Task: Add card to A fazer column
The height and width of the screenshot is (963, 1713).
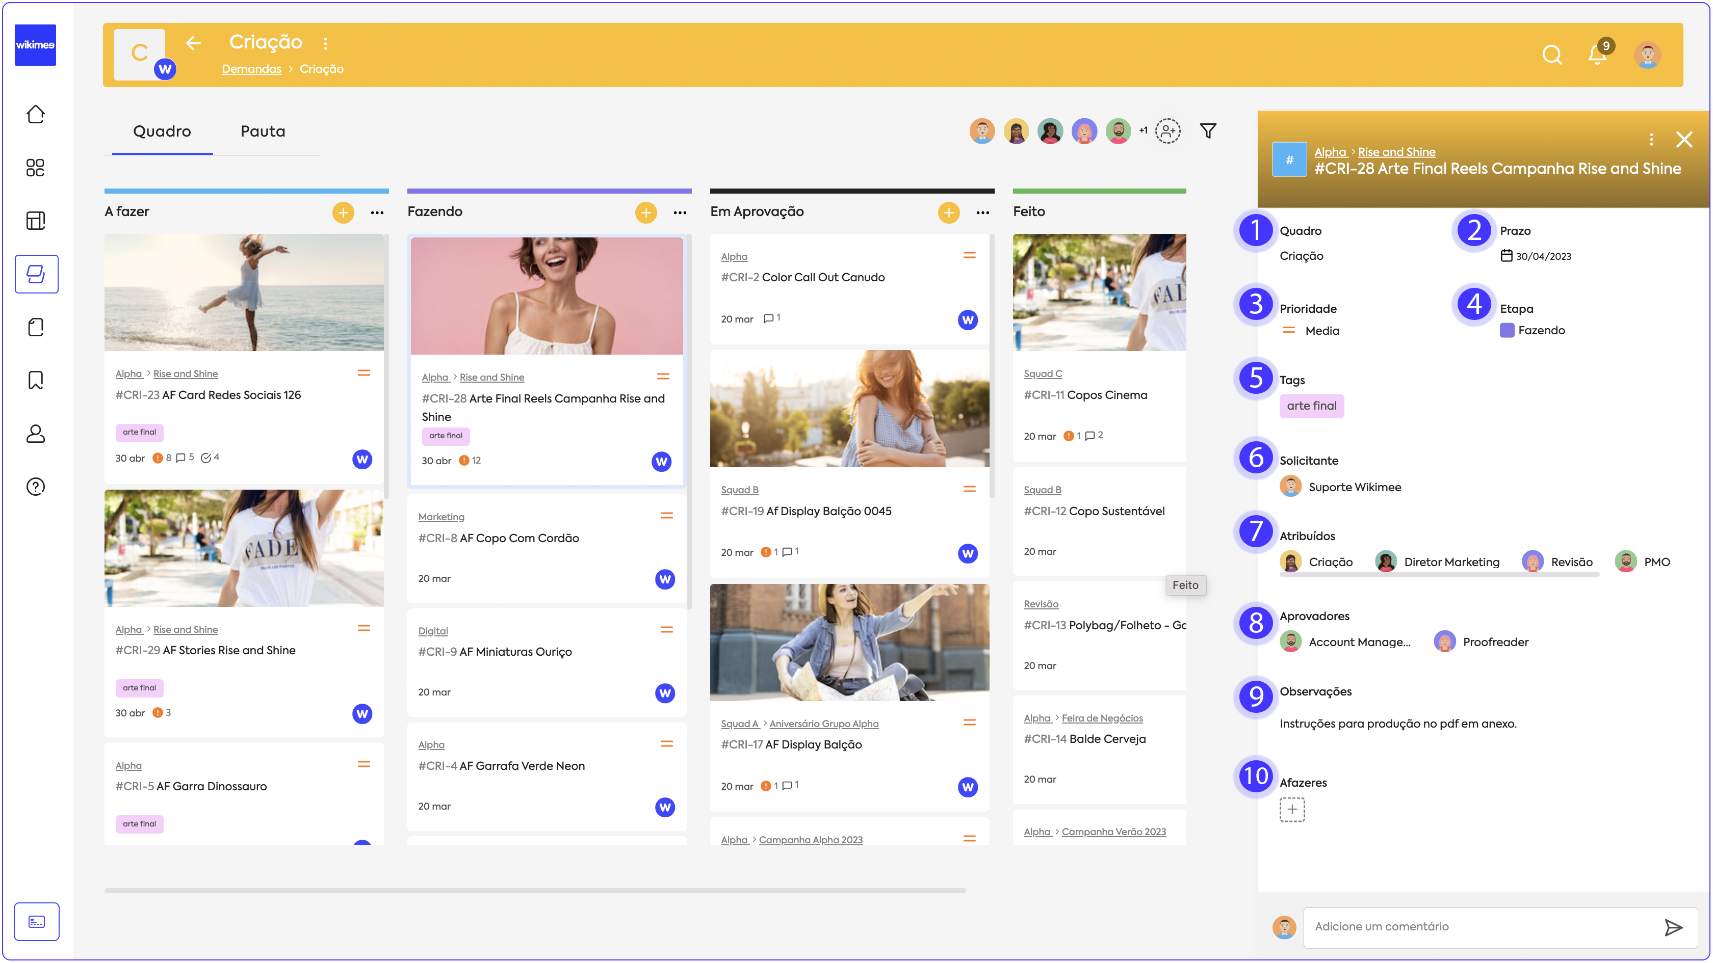Action: pyautogui.click(x=343, y=212)
